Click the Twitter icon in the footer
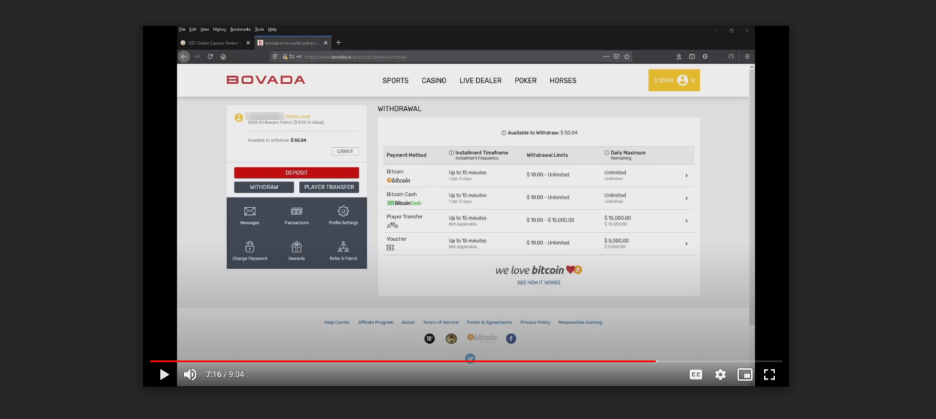This screenshot has height=419, width=936. (470, 359)
